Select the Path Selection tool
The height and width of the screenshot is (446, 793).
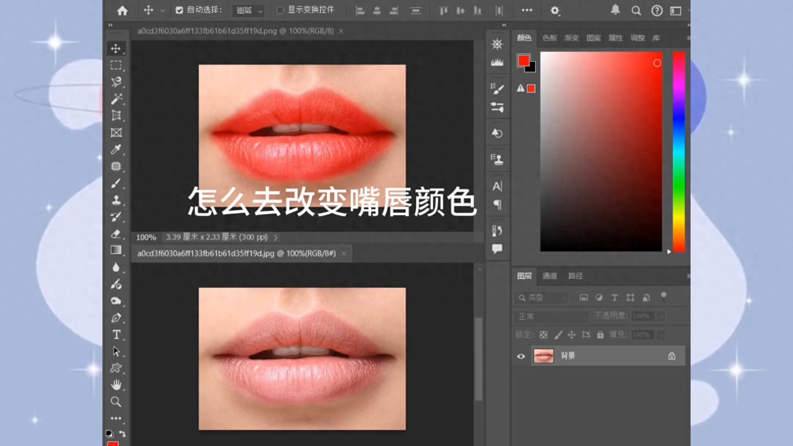point(116,351)
